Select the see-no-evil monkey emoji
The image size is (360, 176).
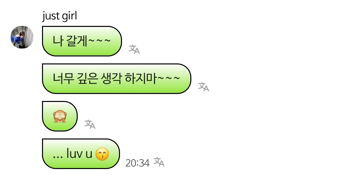(60, 116)
